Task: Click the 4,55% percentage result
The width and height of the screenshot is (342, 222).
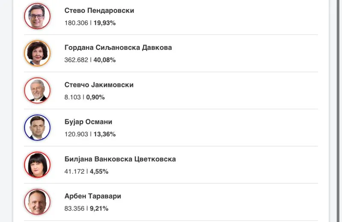Action: pos(99,172)
